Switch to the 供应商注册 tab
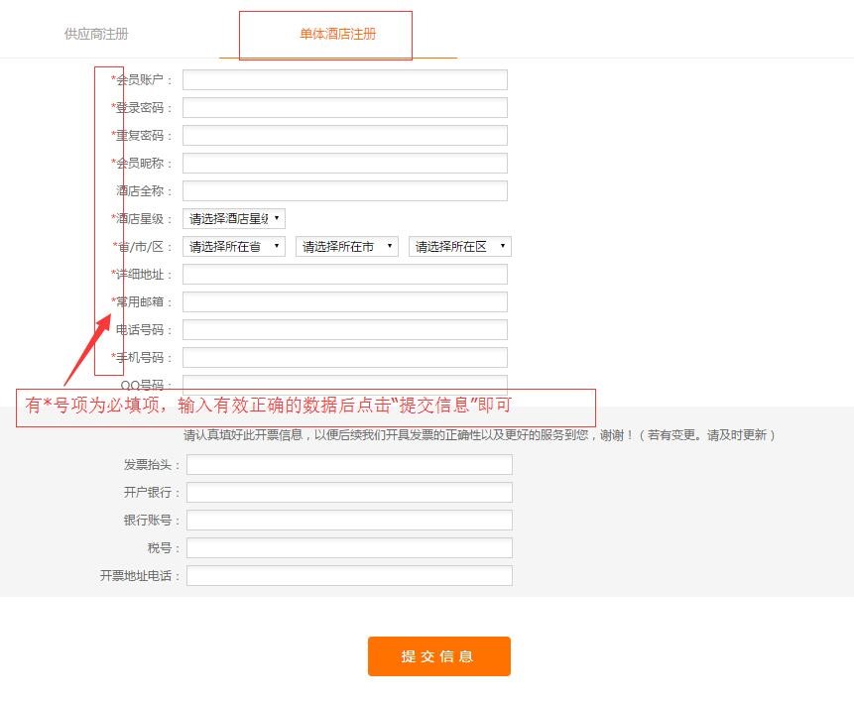The image size is (854, 703). click(96, 34)
